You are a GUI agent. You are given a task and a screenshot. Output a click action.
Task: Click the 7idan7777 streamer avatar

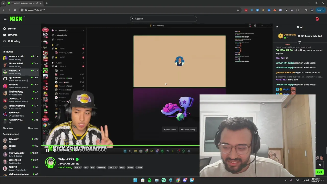point(50,163)
